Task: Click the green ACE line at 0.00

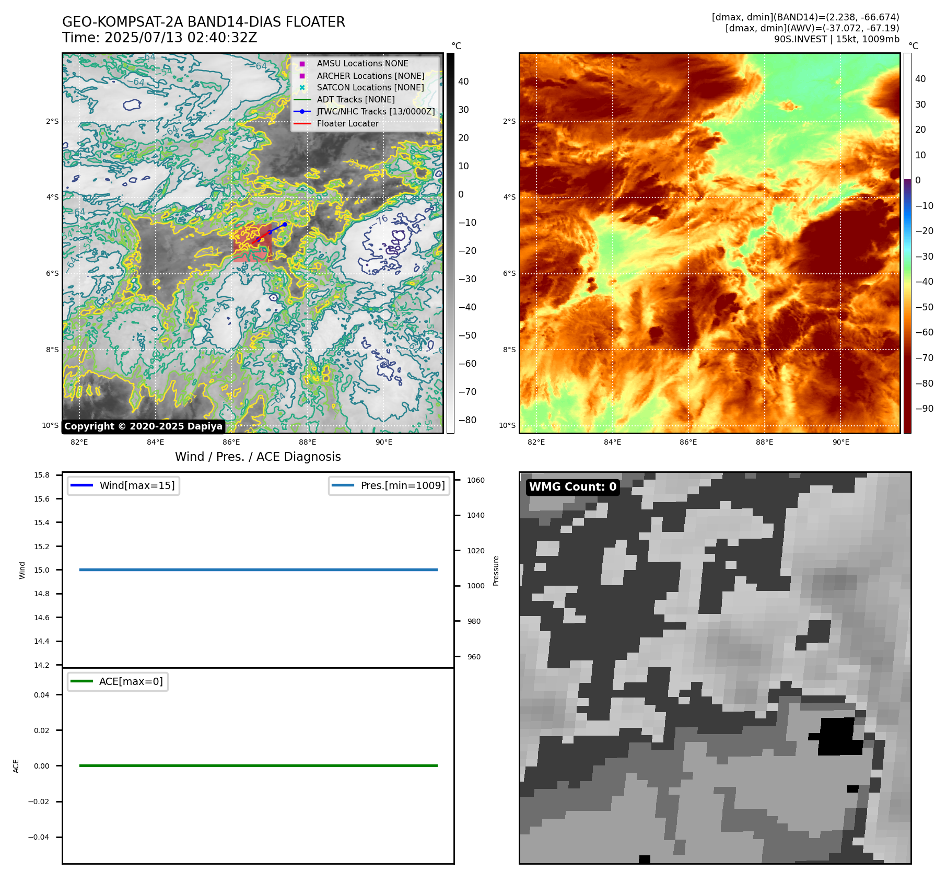Action: click(258, 765)
